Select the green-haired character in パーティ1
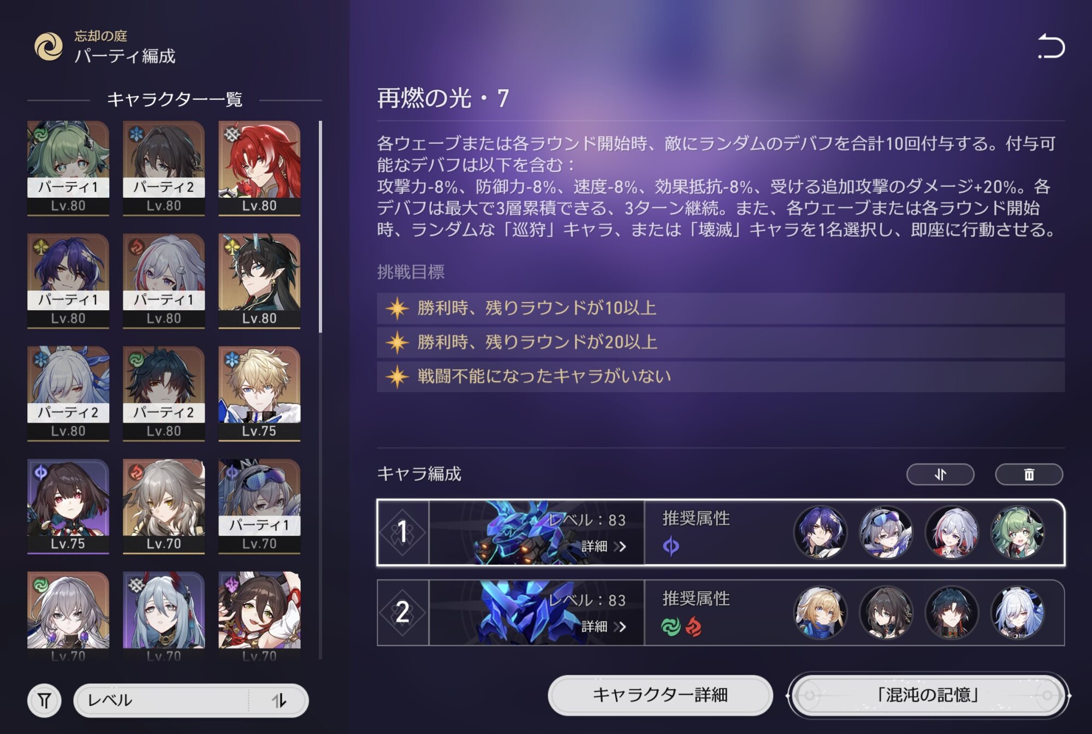This screenshot has height=734, width=1092. (x=68, y=168)
